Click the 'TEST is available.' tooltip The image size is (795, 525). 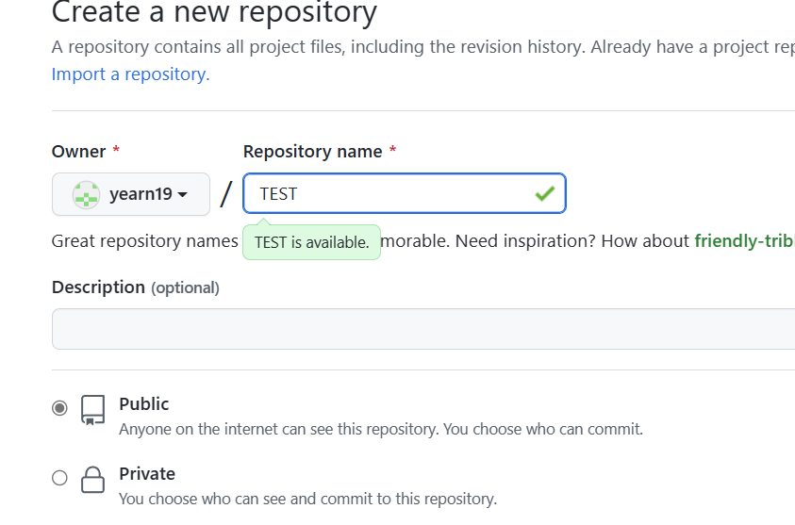(x=312, y=242)
